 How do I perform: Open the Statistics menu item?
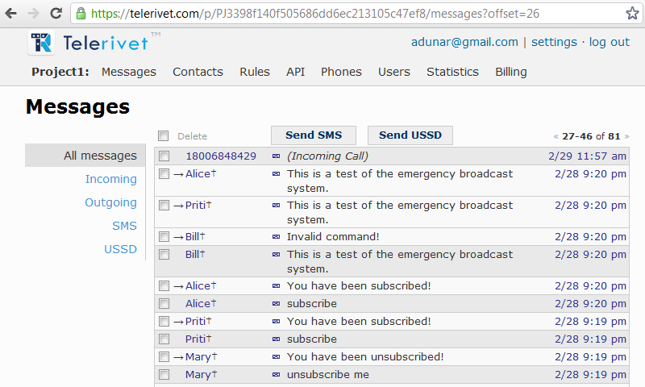[452, 72]
